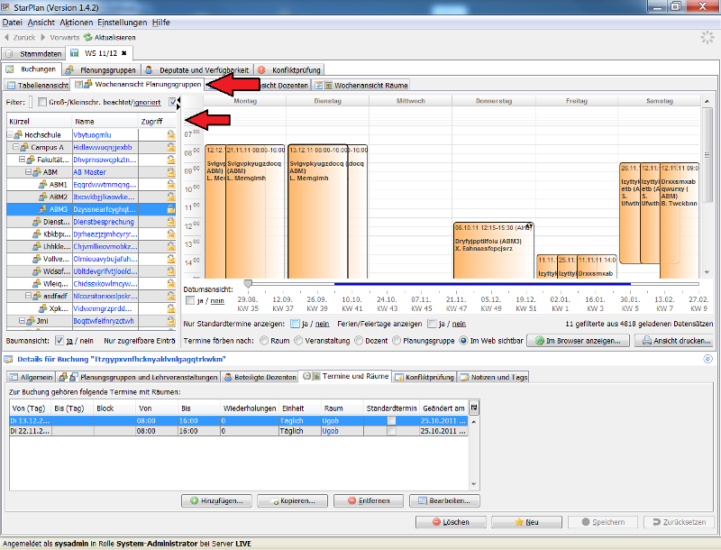Click the blue date range bar
This screenshot has width=721, height=550.
point(482,284)
